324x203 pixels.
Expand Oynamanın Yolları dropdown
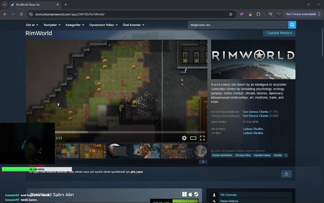(103, 25)
